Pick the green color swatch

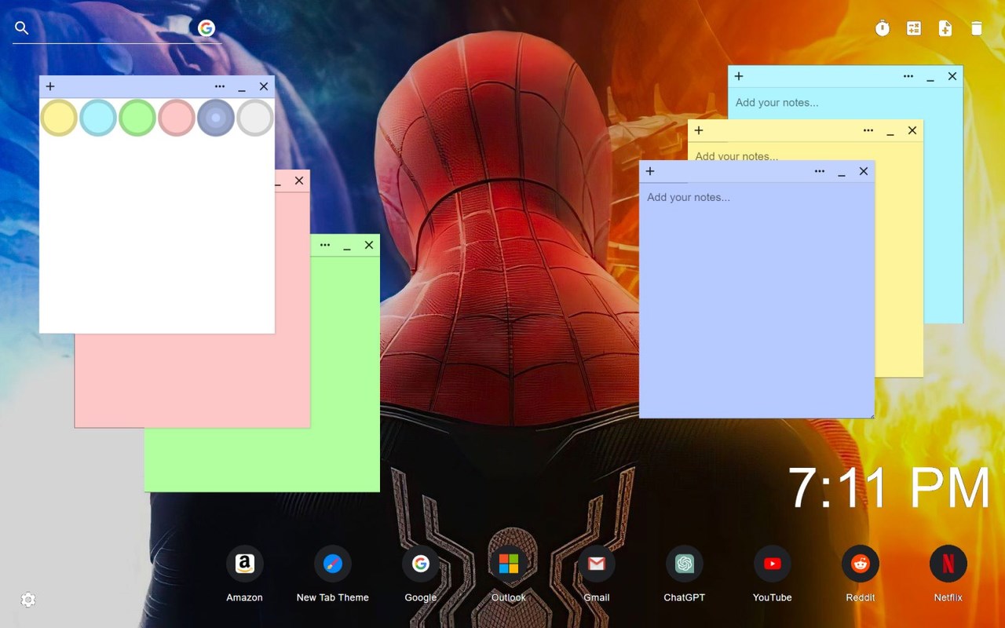click(x=137, y=118)
